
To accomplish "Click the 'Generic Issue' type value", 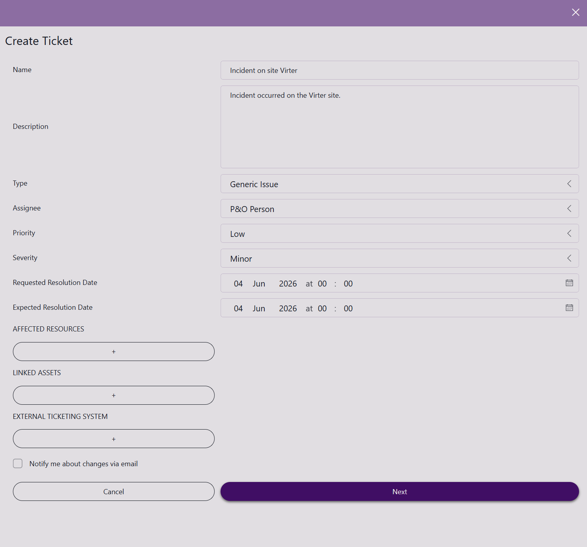I will pyautogui.click(x=254, y=184).
